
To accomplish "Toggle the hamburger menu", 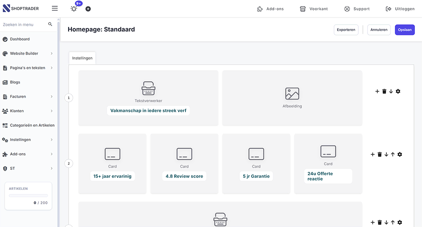I will tap(54, 8).
